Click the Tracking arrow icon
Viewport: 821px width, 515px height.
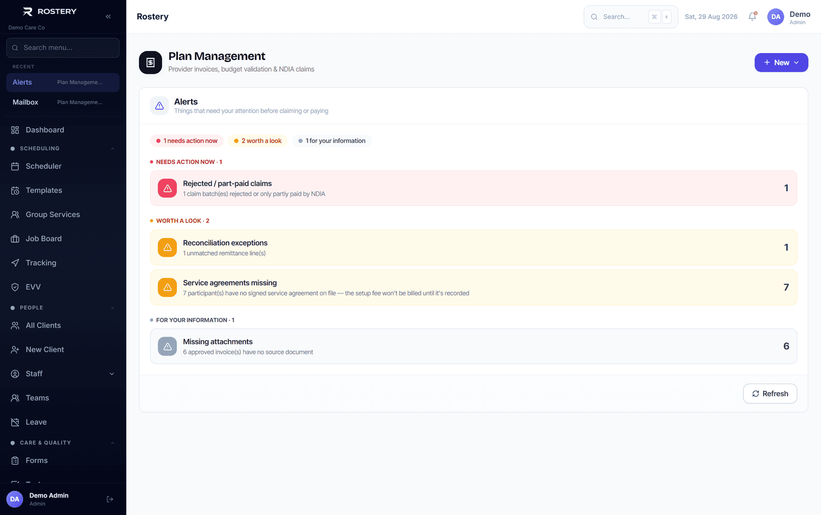[15, 263]
